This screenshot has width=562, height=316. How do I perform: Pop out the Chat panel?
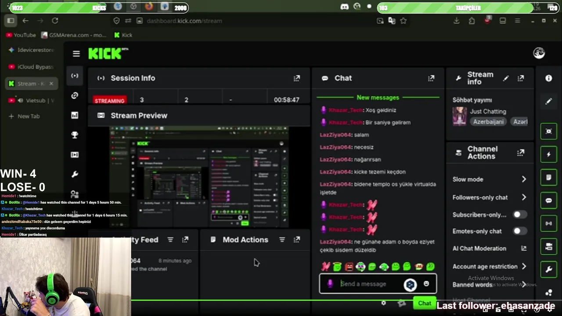coord(431,78)
